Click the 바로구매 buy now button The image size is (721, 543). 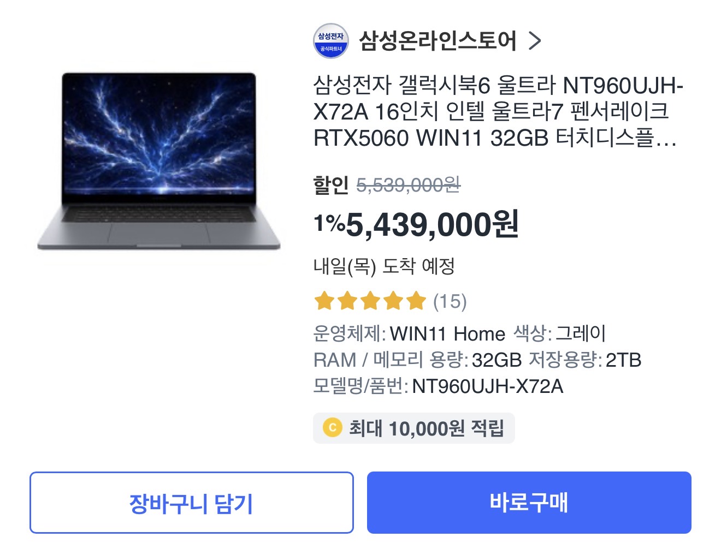click(529, 503)
